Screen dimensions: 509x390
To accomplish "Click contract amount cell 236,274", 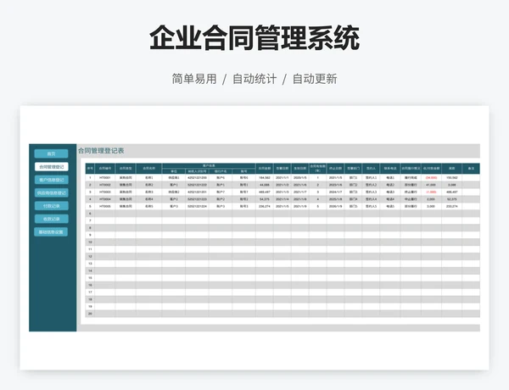I will point(265,206).
